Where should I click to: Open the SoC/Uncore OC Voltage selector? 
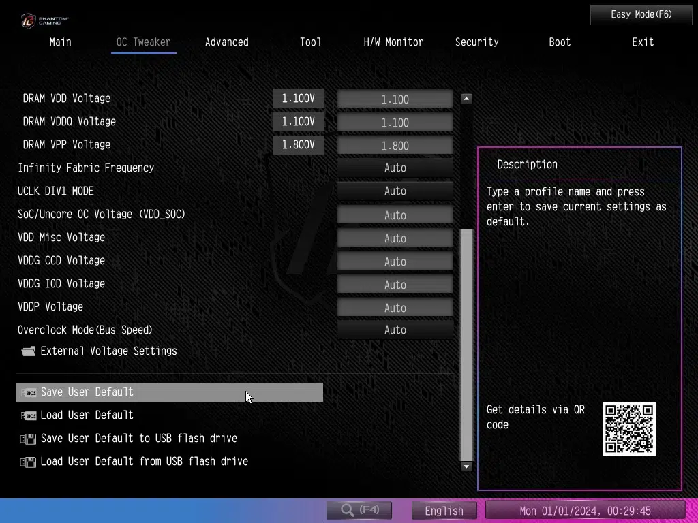coord(395,215)
